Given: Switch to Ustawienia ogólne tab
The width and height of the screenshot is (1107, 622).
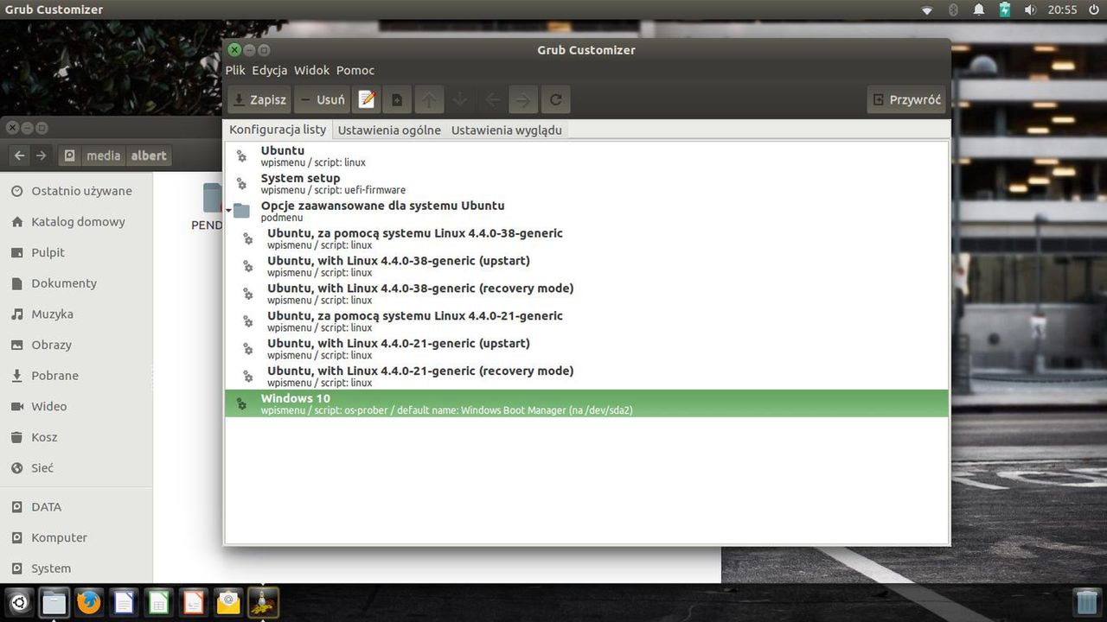Looking at the screenshot, I should [x=389, y=130].
